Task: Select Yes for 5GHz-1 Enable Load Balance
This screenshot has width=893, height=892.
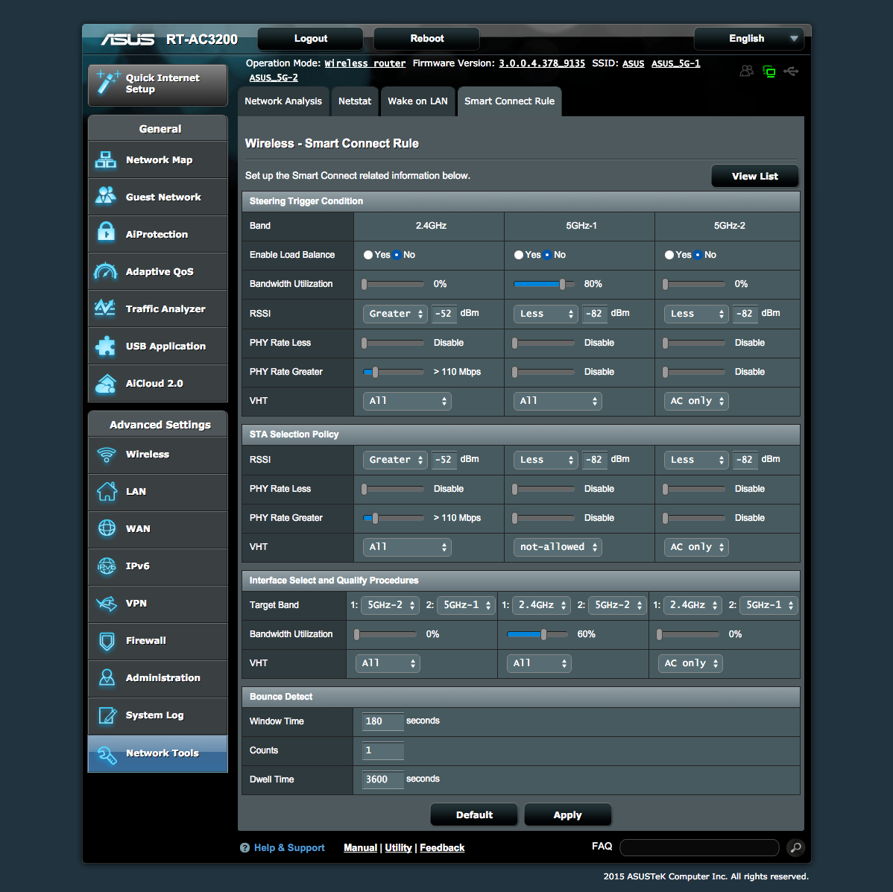Action: (x=519, y=255)
